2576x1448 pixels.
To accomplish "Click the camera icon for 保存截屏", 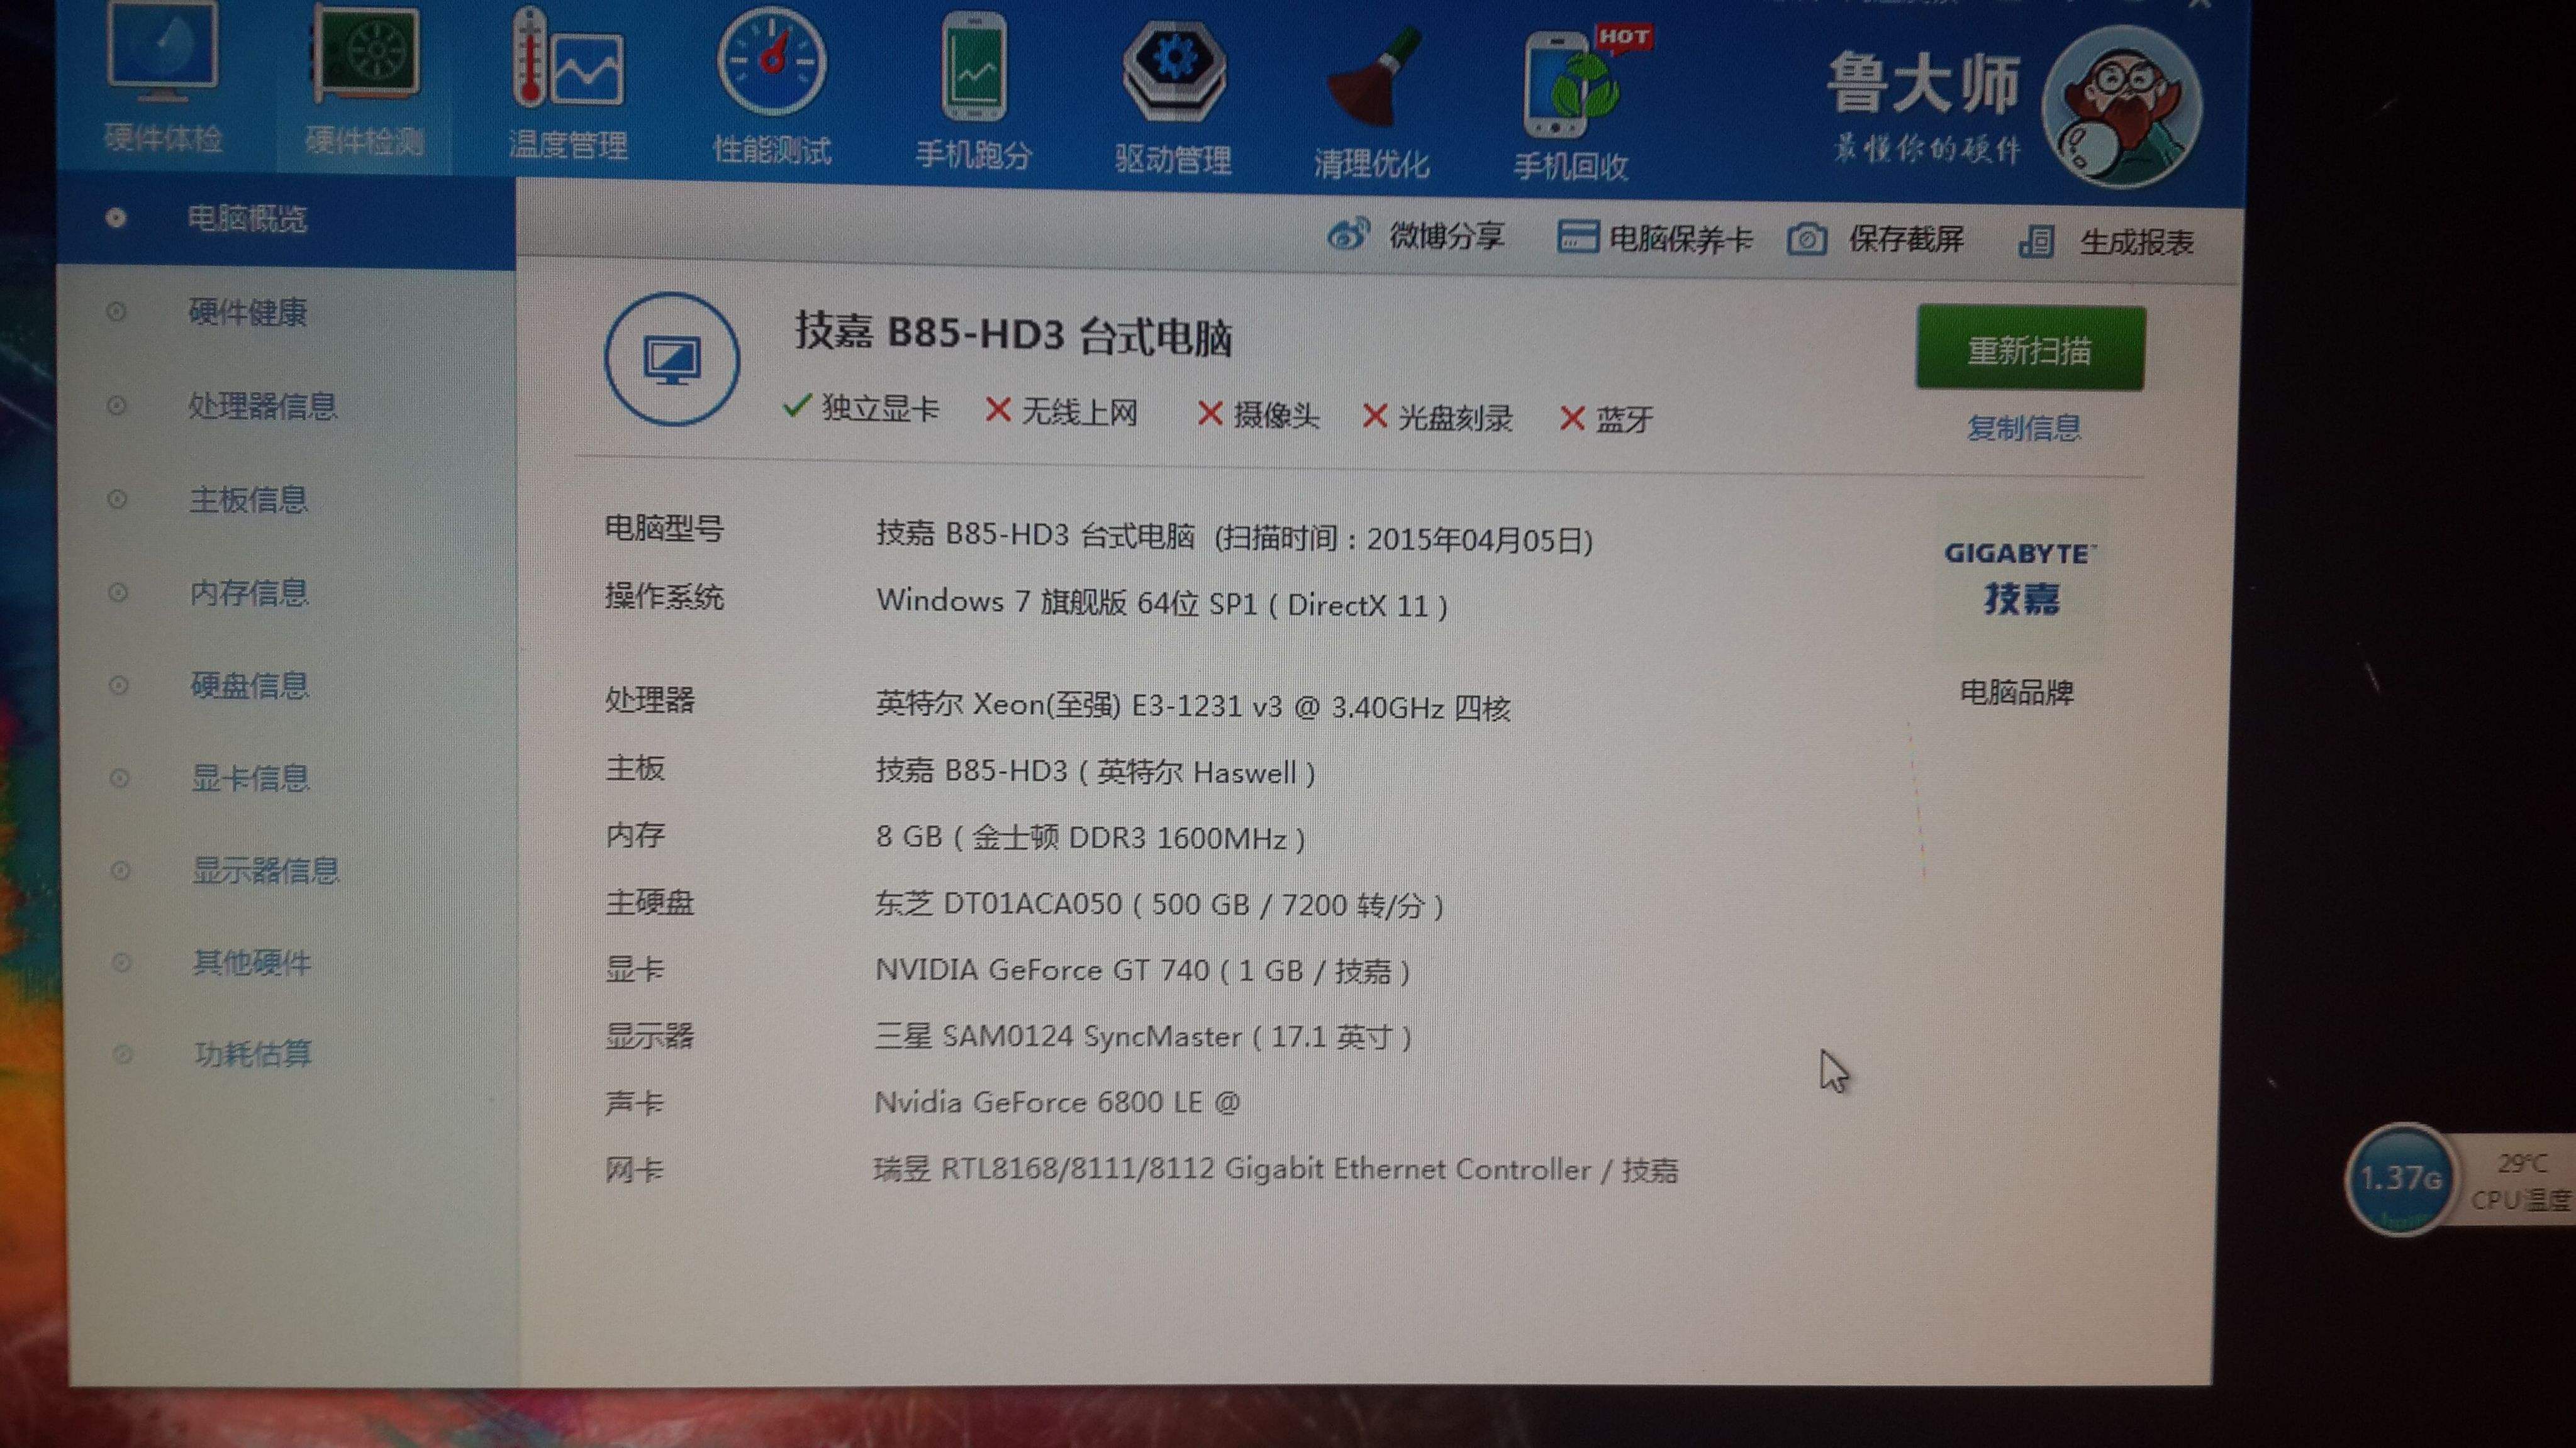I will [1806, 240].
